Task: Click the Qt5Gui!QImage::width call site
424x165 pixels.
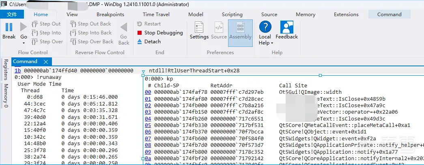Action: click(310, 92)
